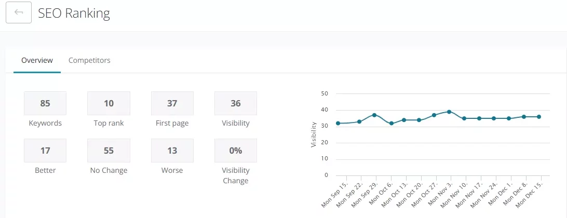Select the Oct 27 chart data point
This screenshot has width=567, height=218.
tap(434, 115)
